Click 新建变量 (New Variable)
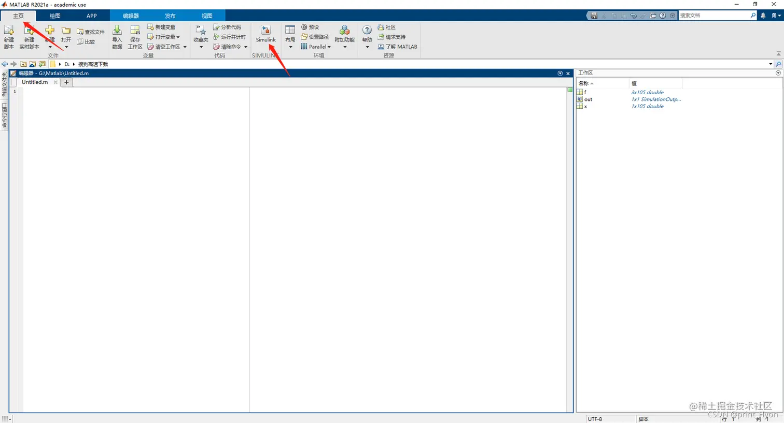This screenshot has width=784, height=423. 161,27
